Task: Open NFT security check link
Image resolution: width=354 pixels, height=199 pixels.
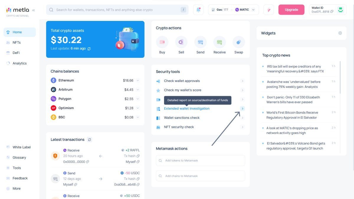Action: 179,127
